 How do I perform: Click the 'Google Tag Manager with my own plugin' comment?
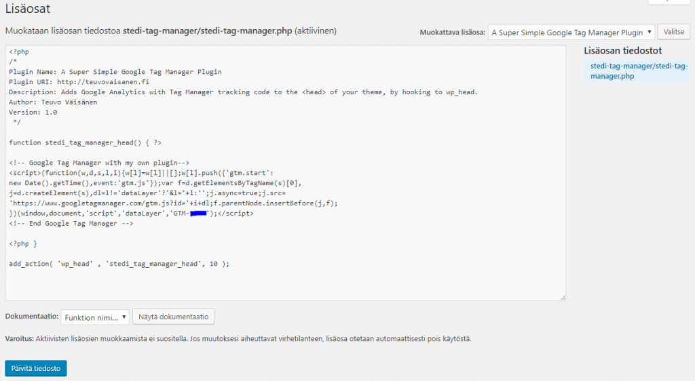point(99,163)
